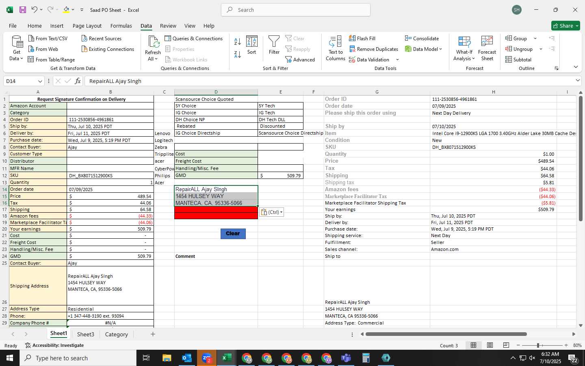This screenshot has width=585, height=366.
Task: Open What-If Analysis dropdown
Action: coord(464,48)
